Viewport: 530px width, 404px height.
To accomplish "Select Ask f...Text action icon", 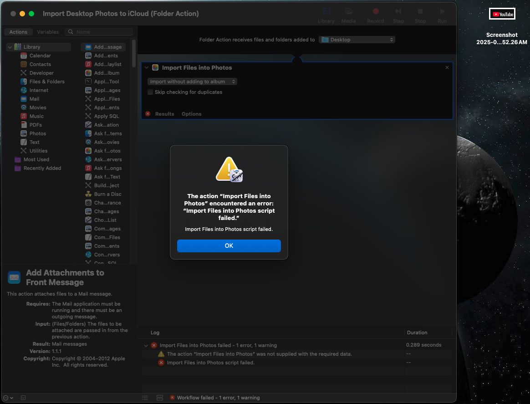I will click(88, 177).
